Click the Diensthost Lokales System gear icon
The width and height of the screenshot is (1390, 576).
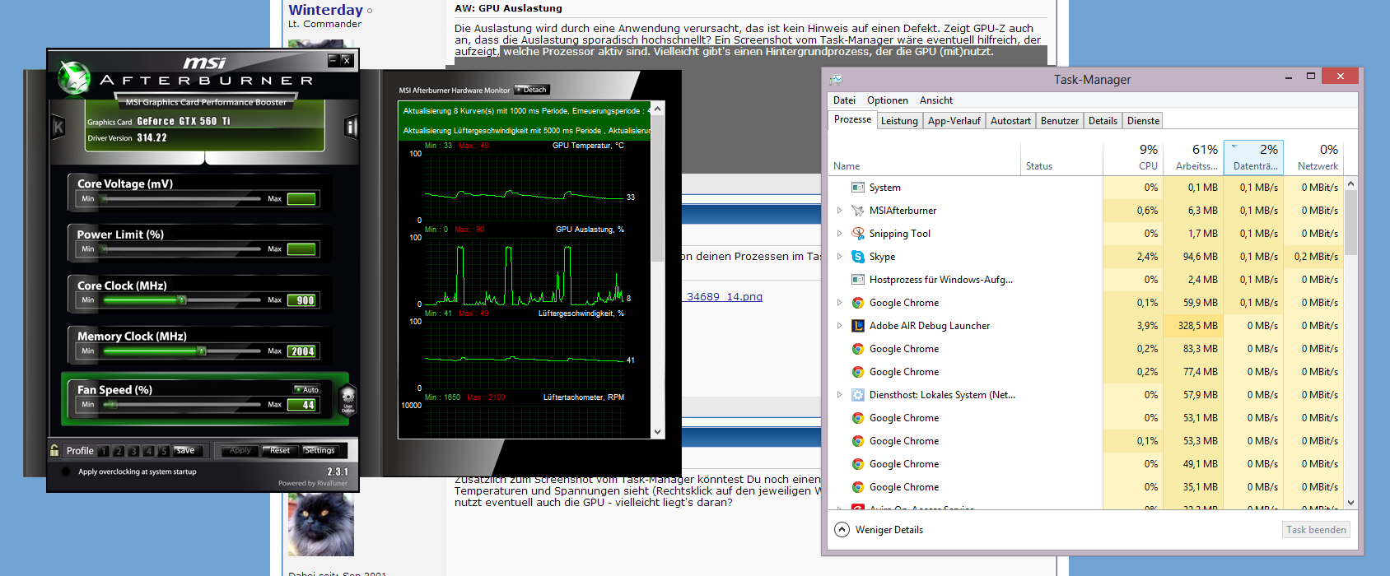[x=858, y=395]
